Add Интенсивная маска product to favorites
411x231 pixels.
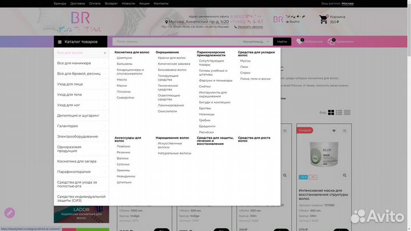[334, 131]
